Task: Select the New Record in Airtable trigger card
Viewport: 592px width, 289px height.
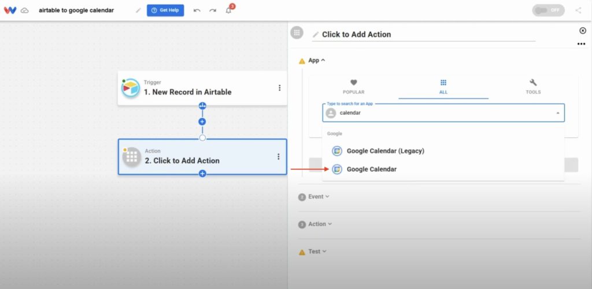Action: tap(202, 88)
